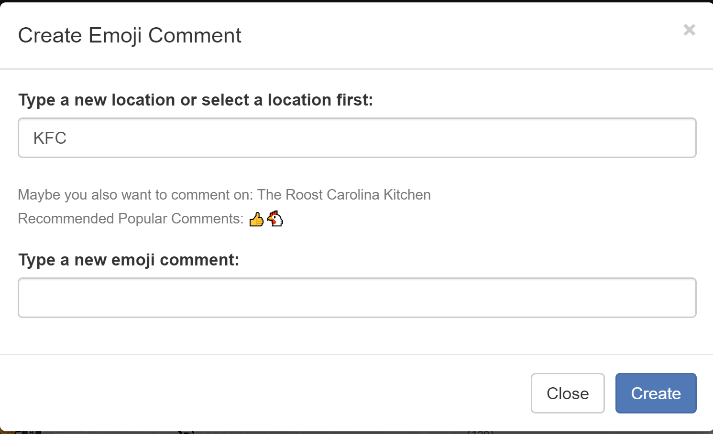Image resolution: width=713 pixels, height=434 pixels.
Task: Select The Roost Carolina Kitchen suggestion
Action: 344,195
